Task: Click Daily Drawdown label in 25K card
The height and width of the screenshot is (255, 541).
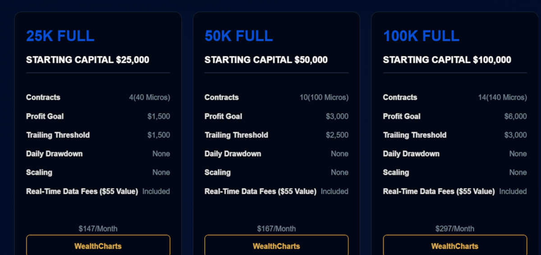Action: [54, 154]
